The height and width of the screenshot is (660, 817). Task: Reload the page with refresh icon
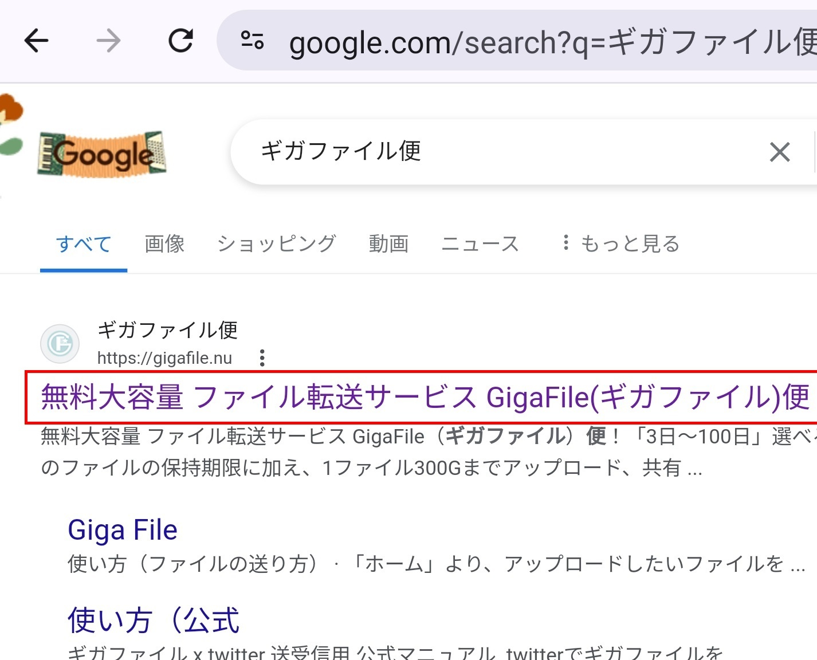point(180,41)
